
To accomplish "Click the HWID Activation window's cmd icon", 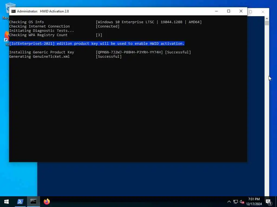I will point(14,11).
